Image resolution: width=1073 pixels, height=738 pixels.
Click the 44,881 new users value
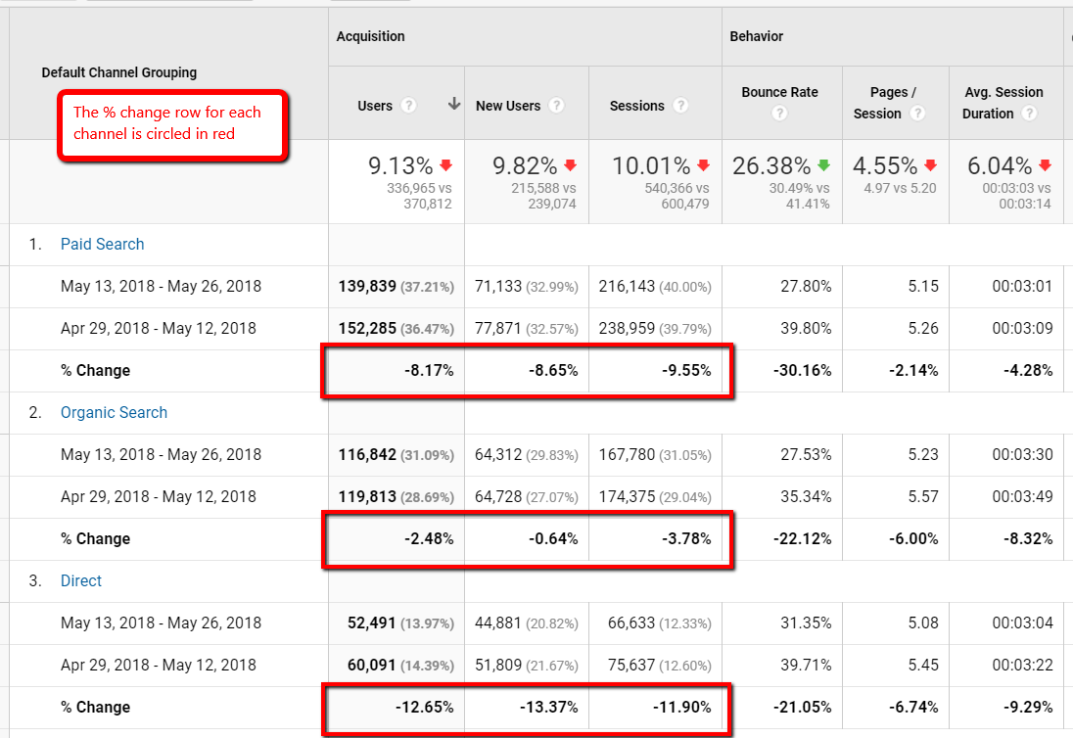pyautogui.click(x=498, y=623)
